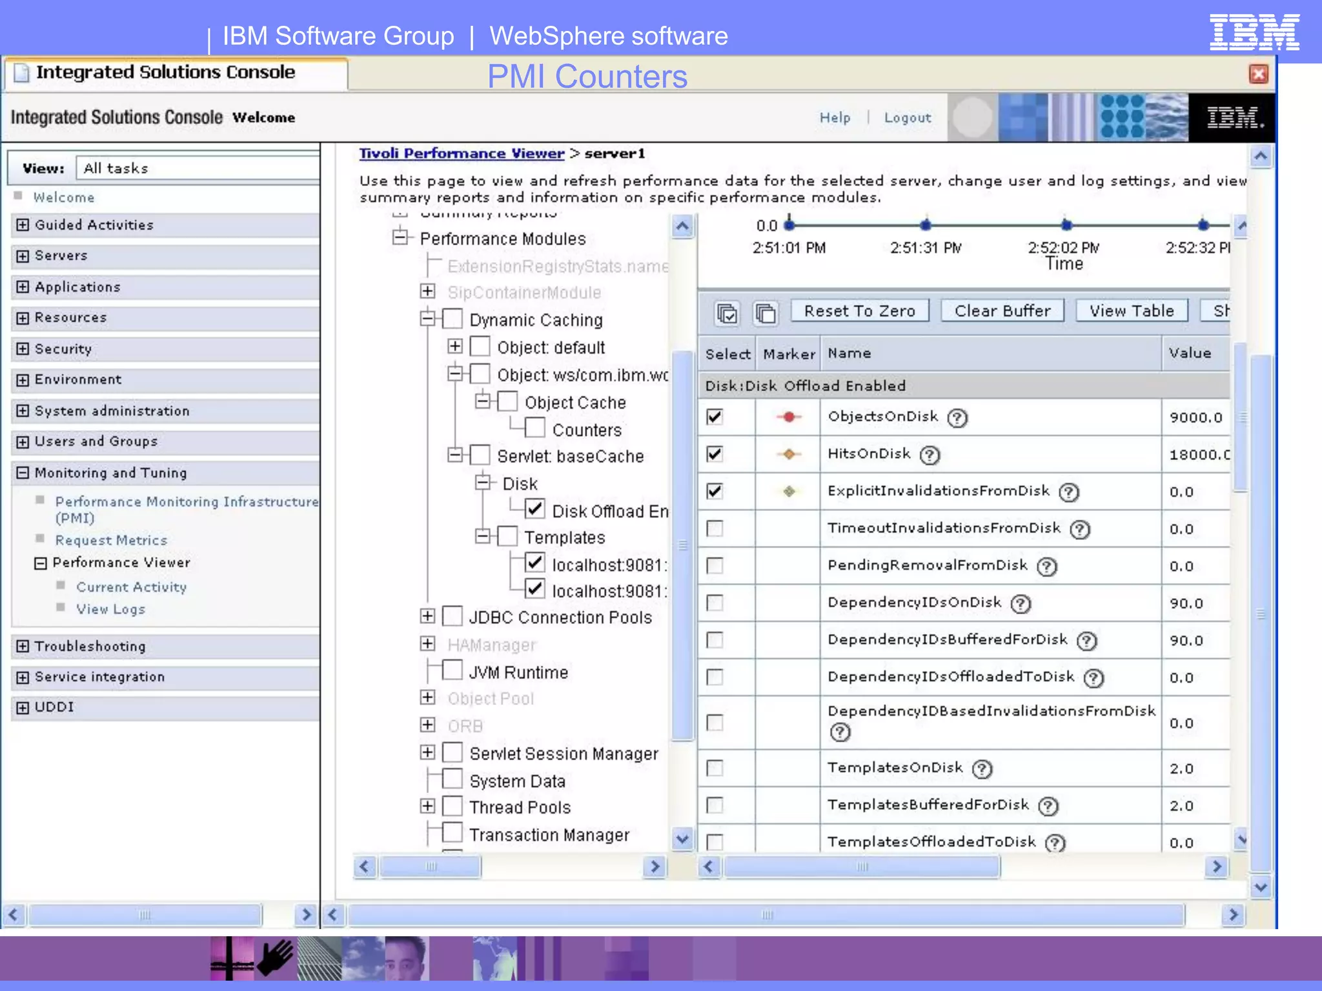Image resolution: width=1322 pixels, height=991 pixels.
Task: Collapse the Monitoring and Tuning section
Action: 23,472
